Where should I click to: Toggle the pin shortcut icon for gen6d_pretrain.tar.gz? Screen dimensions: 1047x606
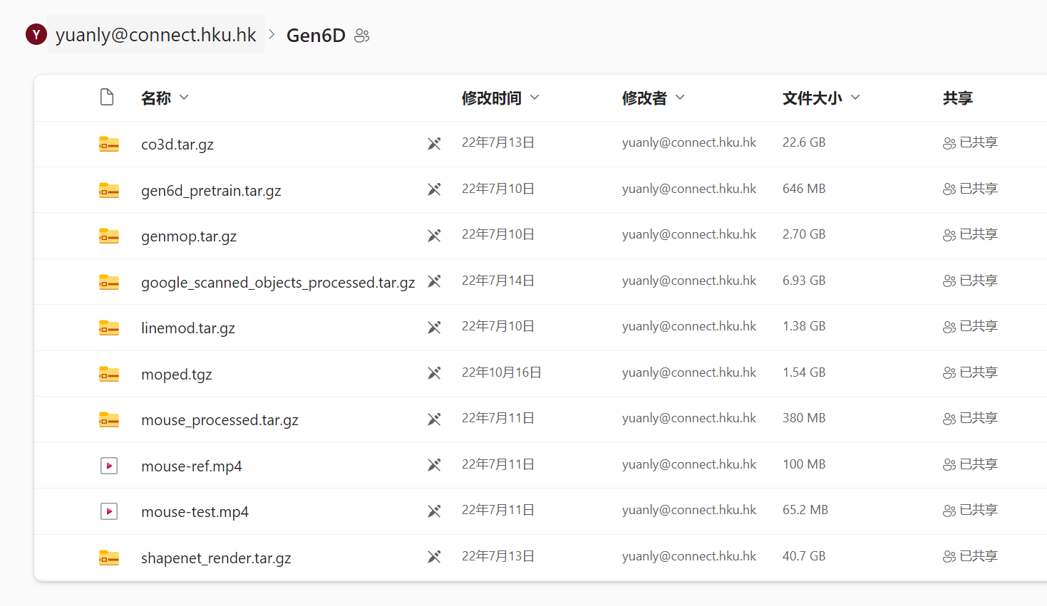point(434,189)
